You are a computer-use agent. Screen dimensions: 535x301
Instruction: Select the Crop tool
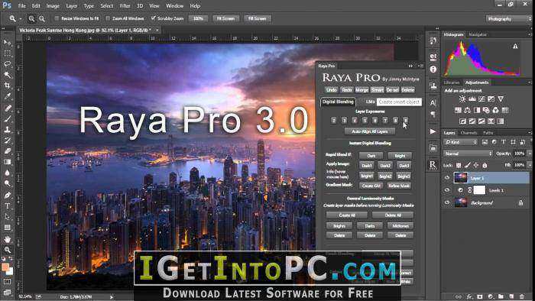click(7, 86)
